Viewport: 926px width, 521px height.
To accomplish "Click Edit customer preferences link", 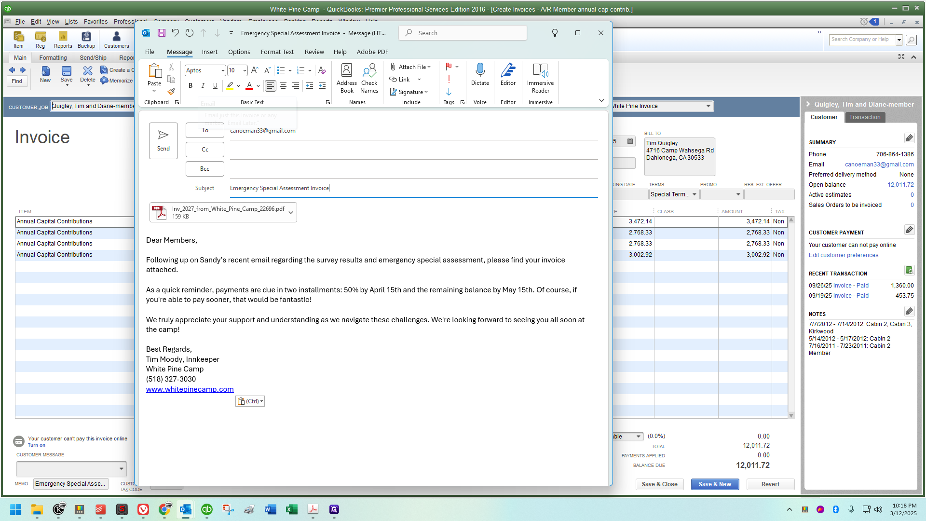I will [x=844, y=255].
